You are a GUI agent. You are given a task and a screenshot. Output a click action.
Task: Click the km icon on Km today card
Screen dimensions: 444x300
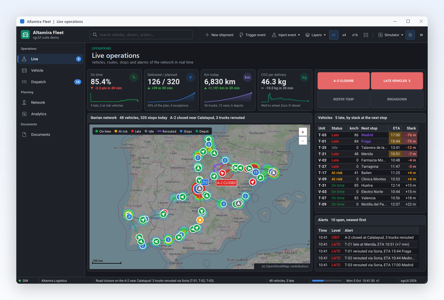[247, 77]
